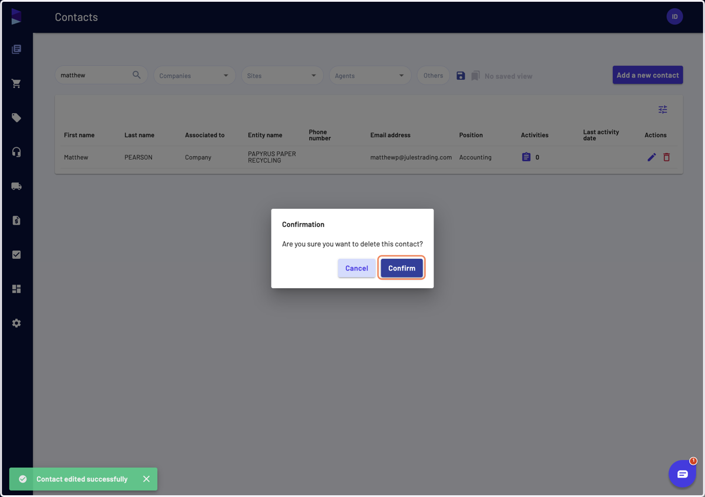Sort by Email address column header
This screenshot has height=497, width=705.
pos(390,135)
